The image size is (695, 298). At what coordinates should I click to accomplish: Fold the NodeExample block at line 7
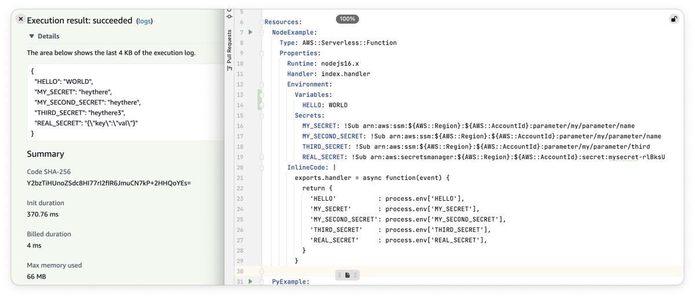tap(262, 32)
